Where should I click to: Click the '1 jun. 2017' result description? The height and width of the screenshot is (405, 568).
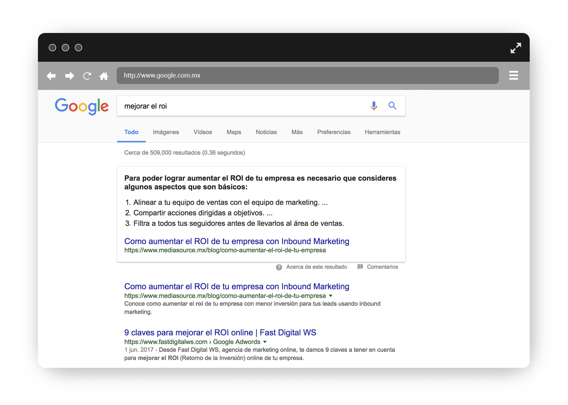[260, 354]
